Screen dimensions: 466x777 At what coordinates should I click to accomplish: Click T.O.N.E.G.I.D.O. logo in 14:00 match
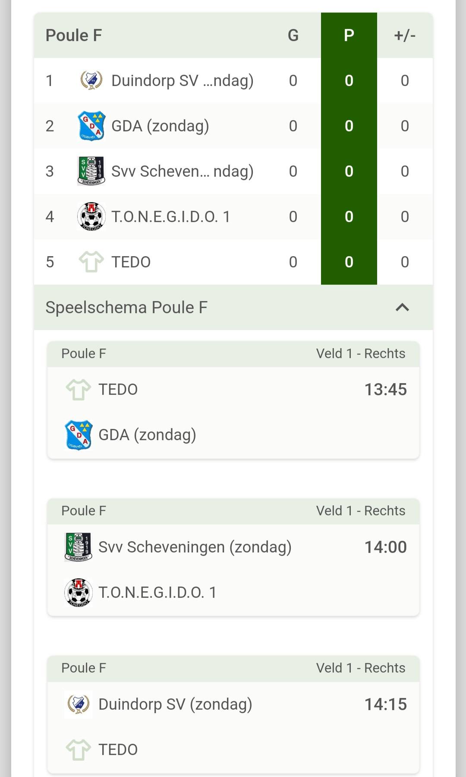(x=78, y=592)
